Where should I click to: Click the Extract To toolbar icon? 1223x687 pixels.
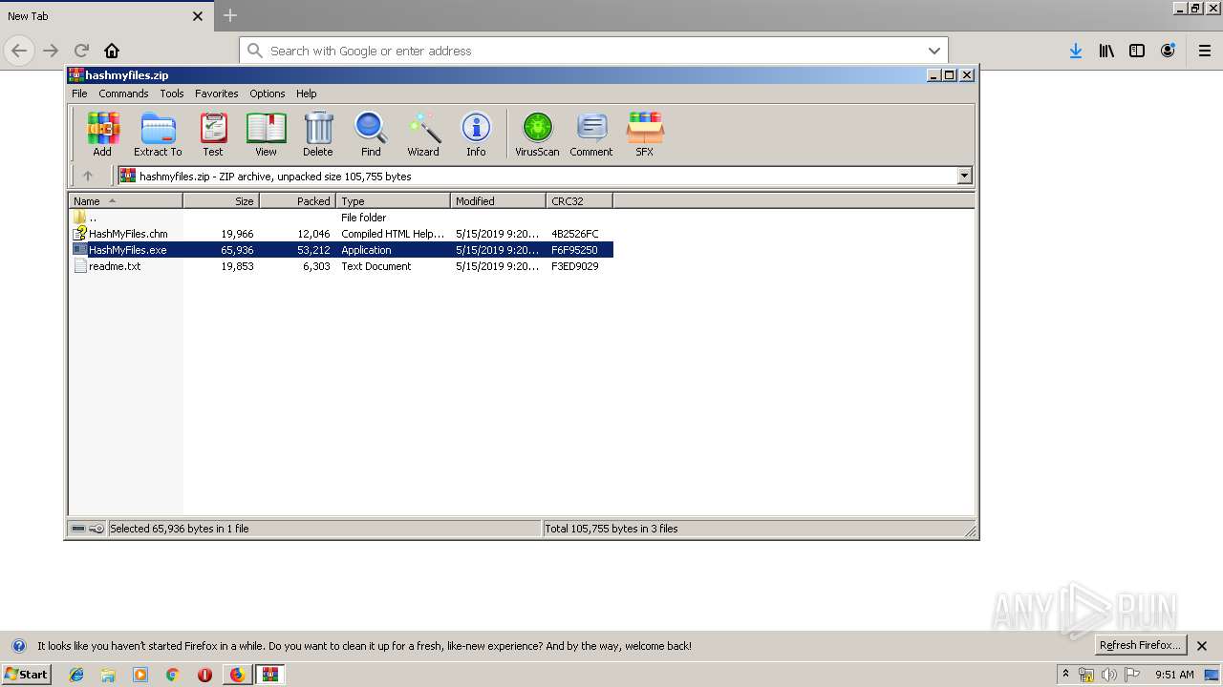point(158,134)
